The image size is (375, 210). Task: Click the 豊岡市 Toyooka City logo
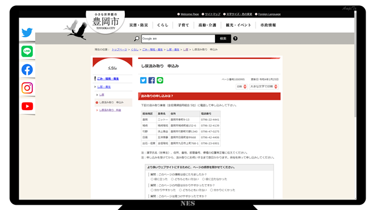click(105, 22)
